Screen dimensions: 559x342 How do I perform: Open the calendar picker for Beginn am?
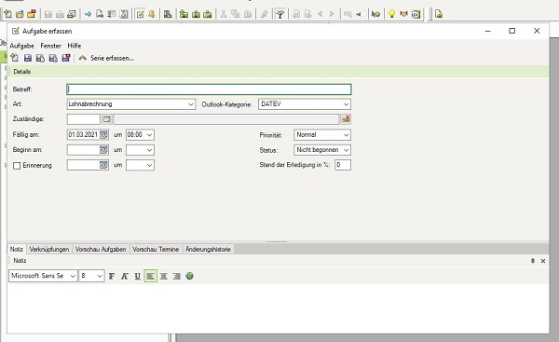coord(103,150)
